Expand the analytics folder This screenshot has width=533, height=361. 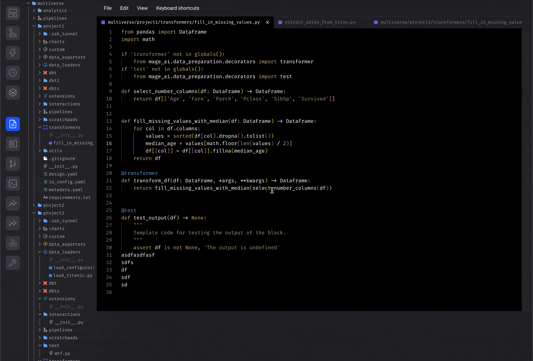point(34,10)
